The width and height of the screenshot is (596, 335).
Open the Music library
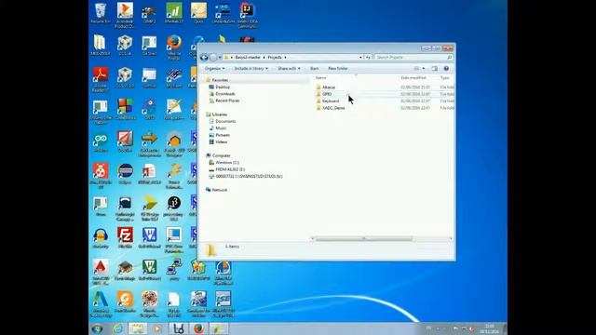(221, 128)
